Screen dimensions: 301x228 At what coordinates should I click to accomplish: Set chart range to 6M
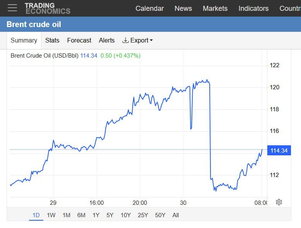click(81, 215)
